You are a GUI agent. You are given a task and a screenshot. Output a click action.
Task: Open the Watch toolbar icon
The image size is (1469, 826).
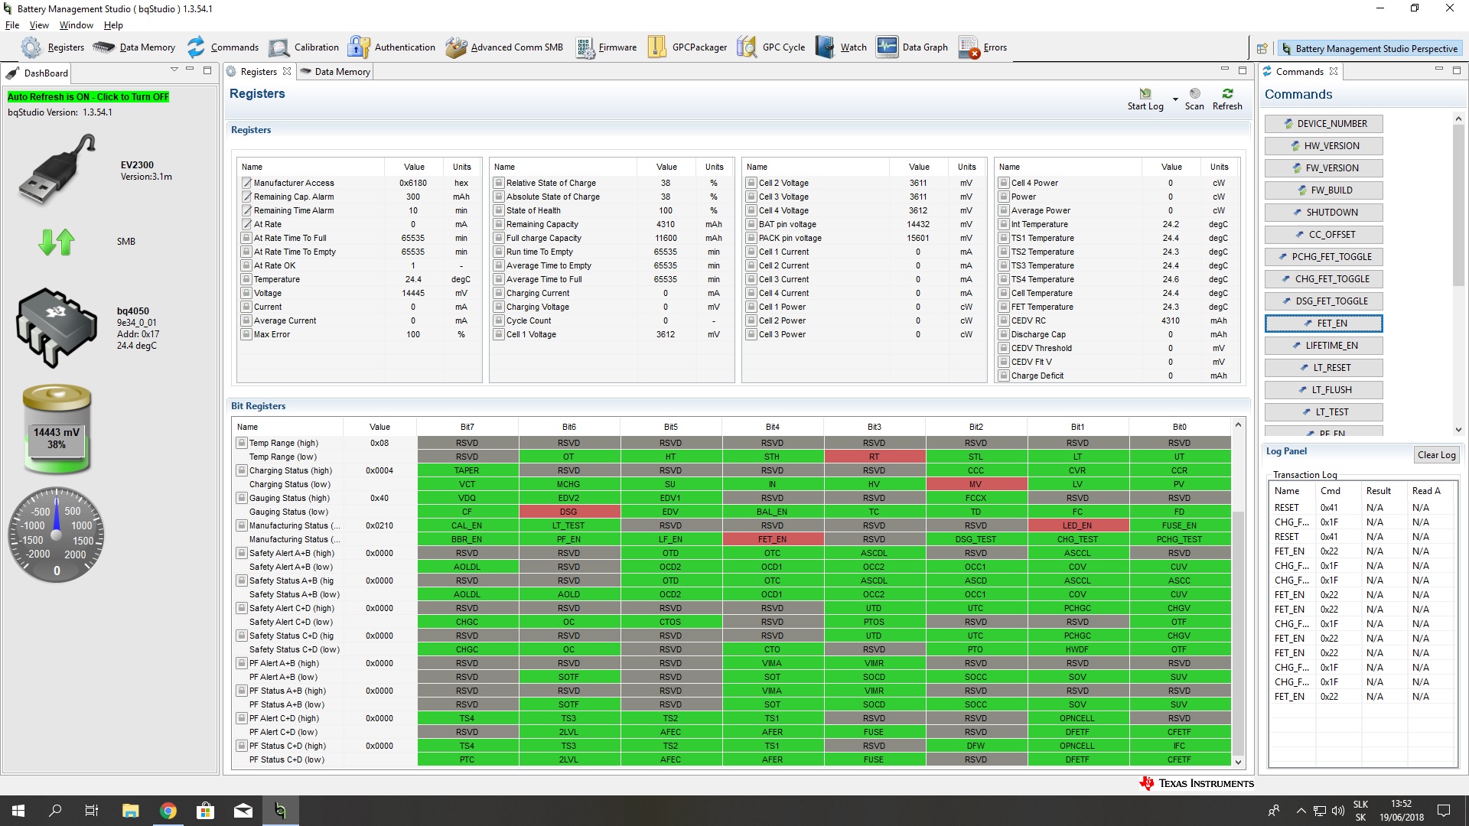pos(825,47)
